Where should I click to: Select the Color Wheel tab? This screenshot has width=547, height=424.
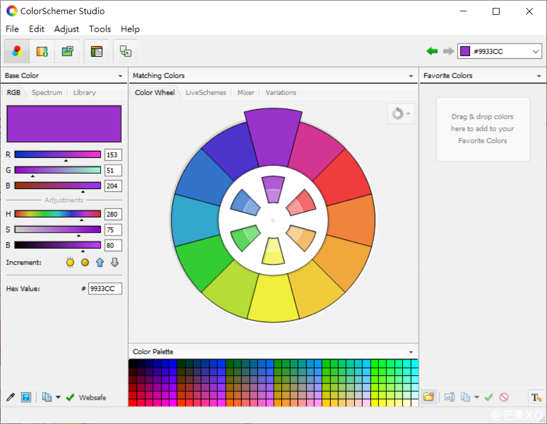point(154,92)
